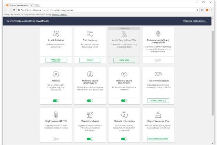Click Uruchom czyszczenie button
This screenshot has height=145, width=217.
click(x=158, y=139)
